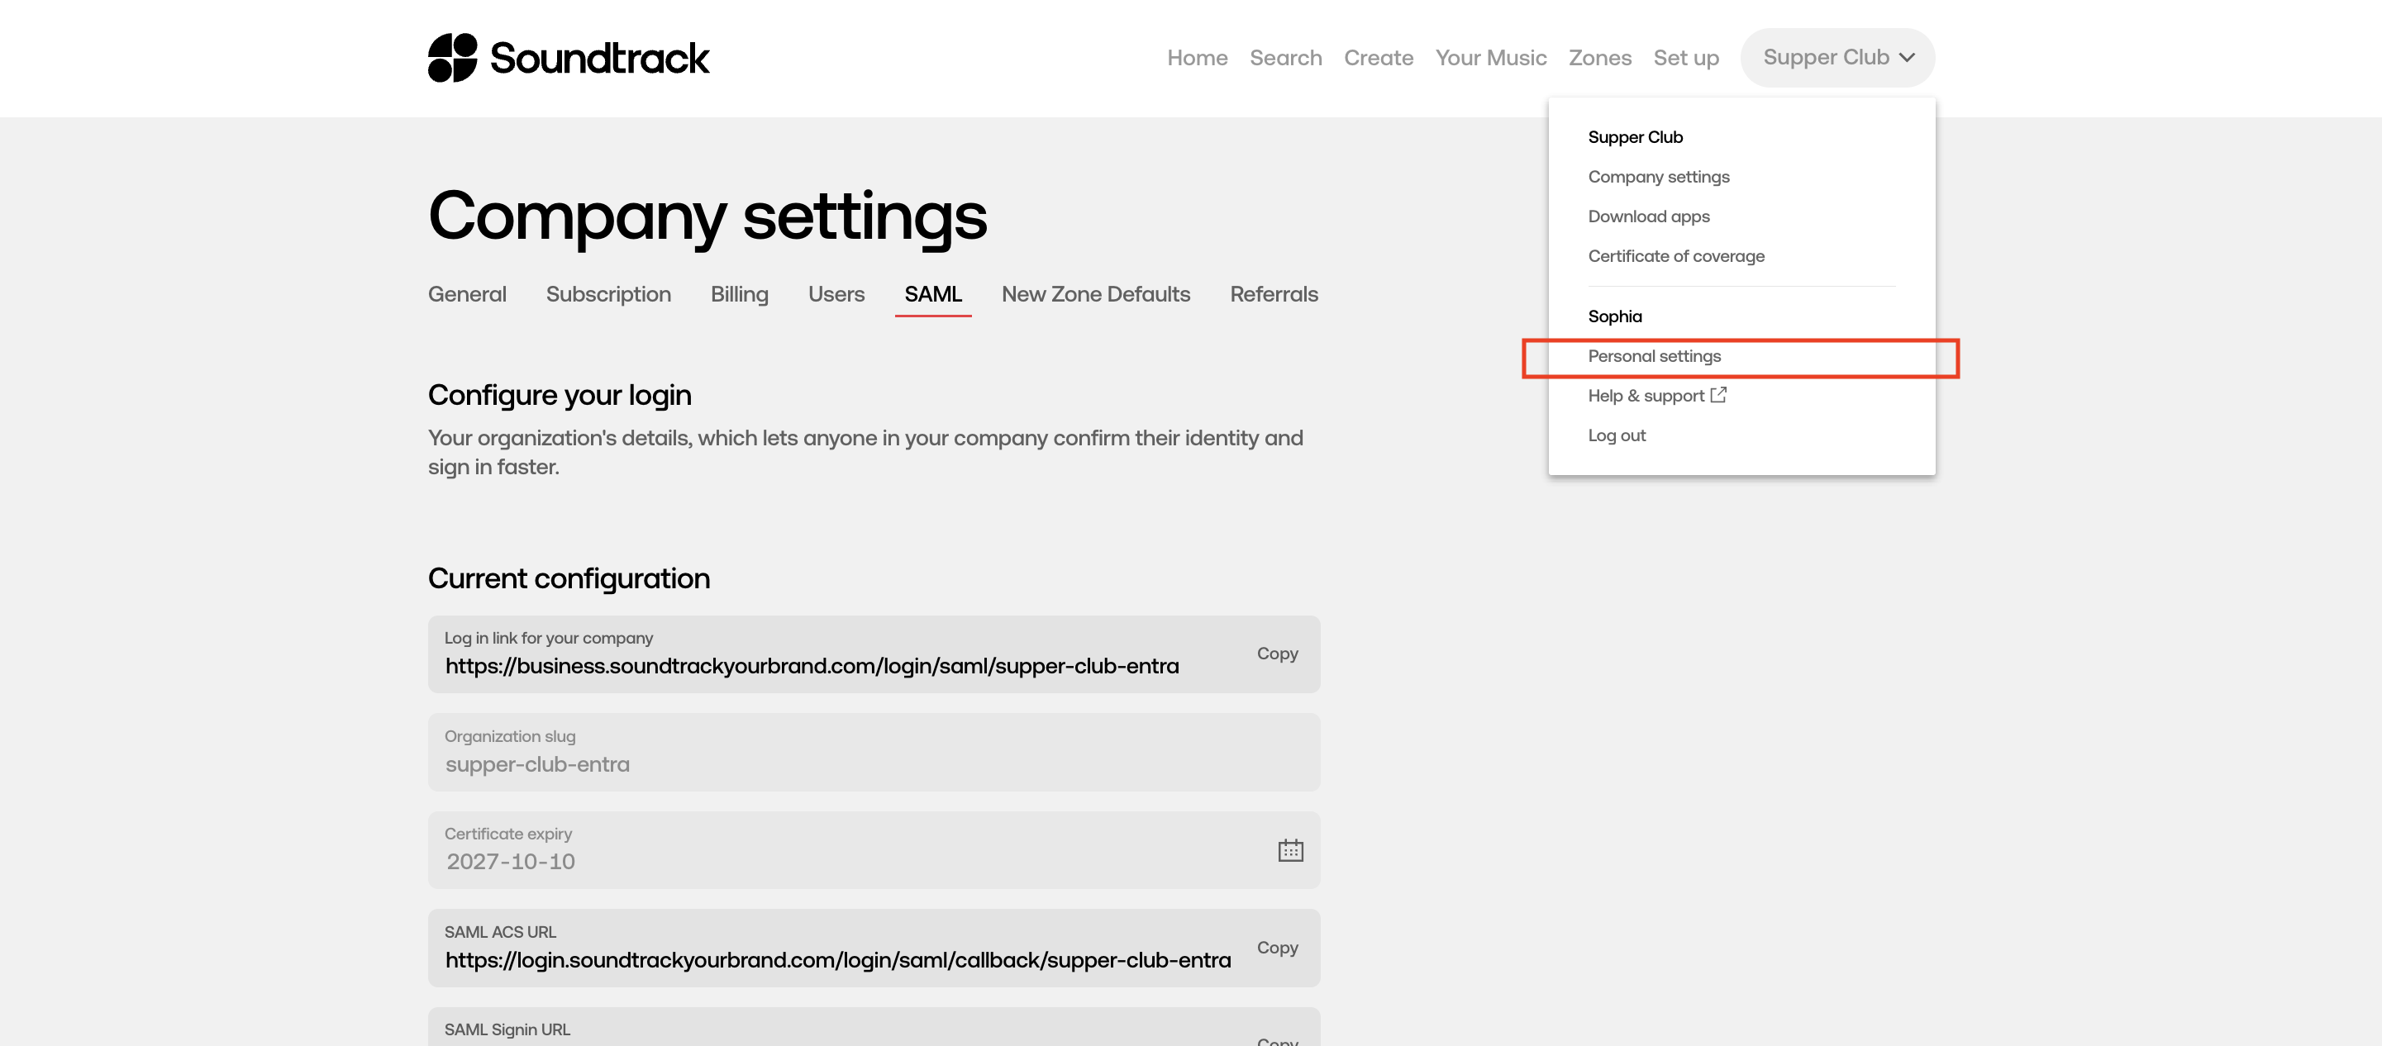Choose Company settings in the dropdown menu
Viewport: 2382px width, 1046px height.
pos(1658,177)
